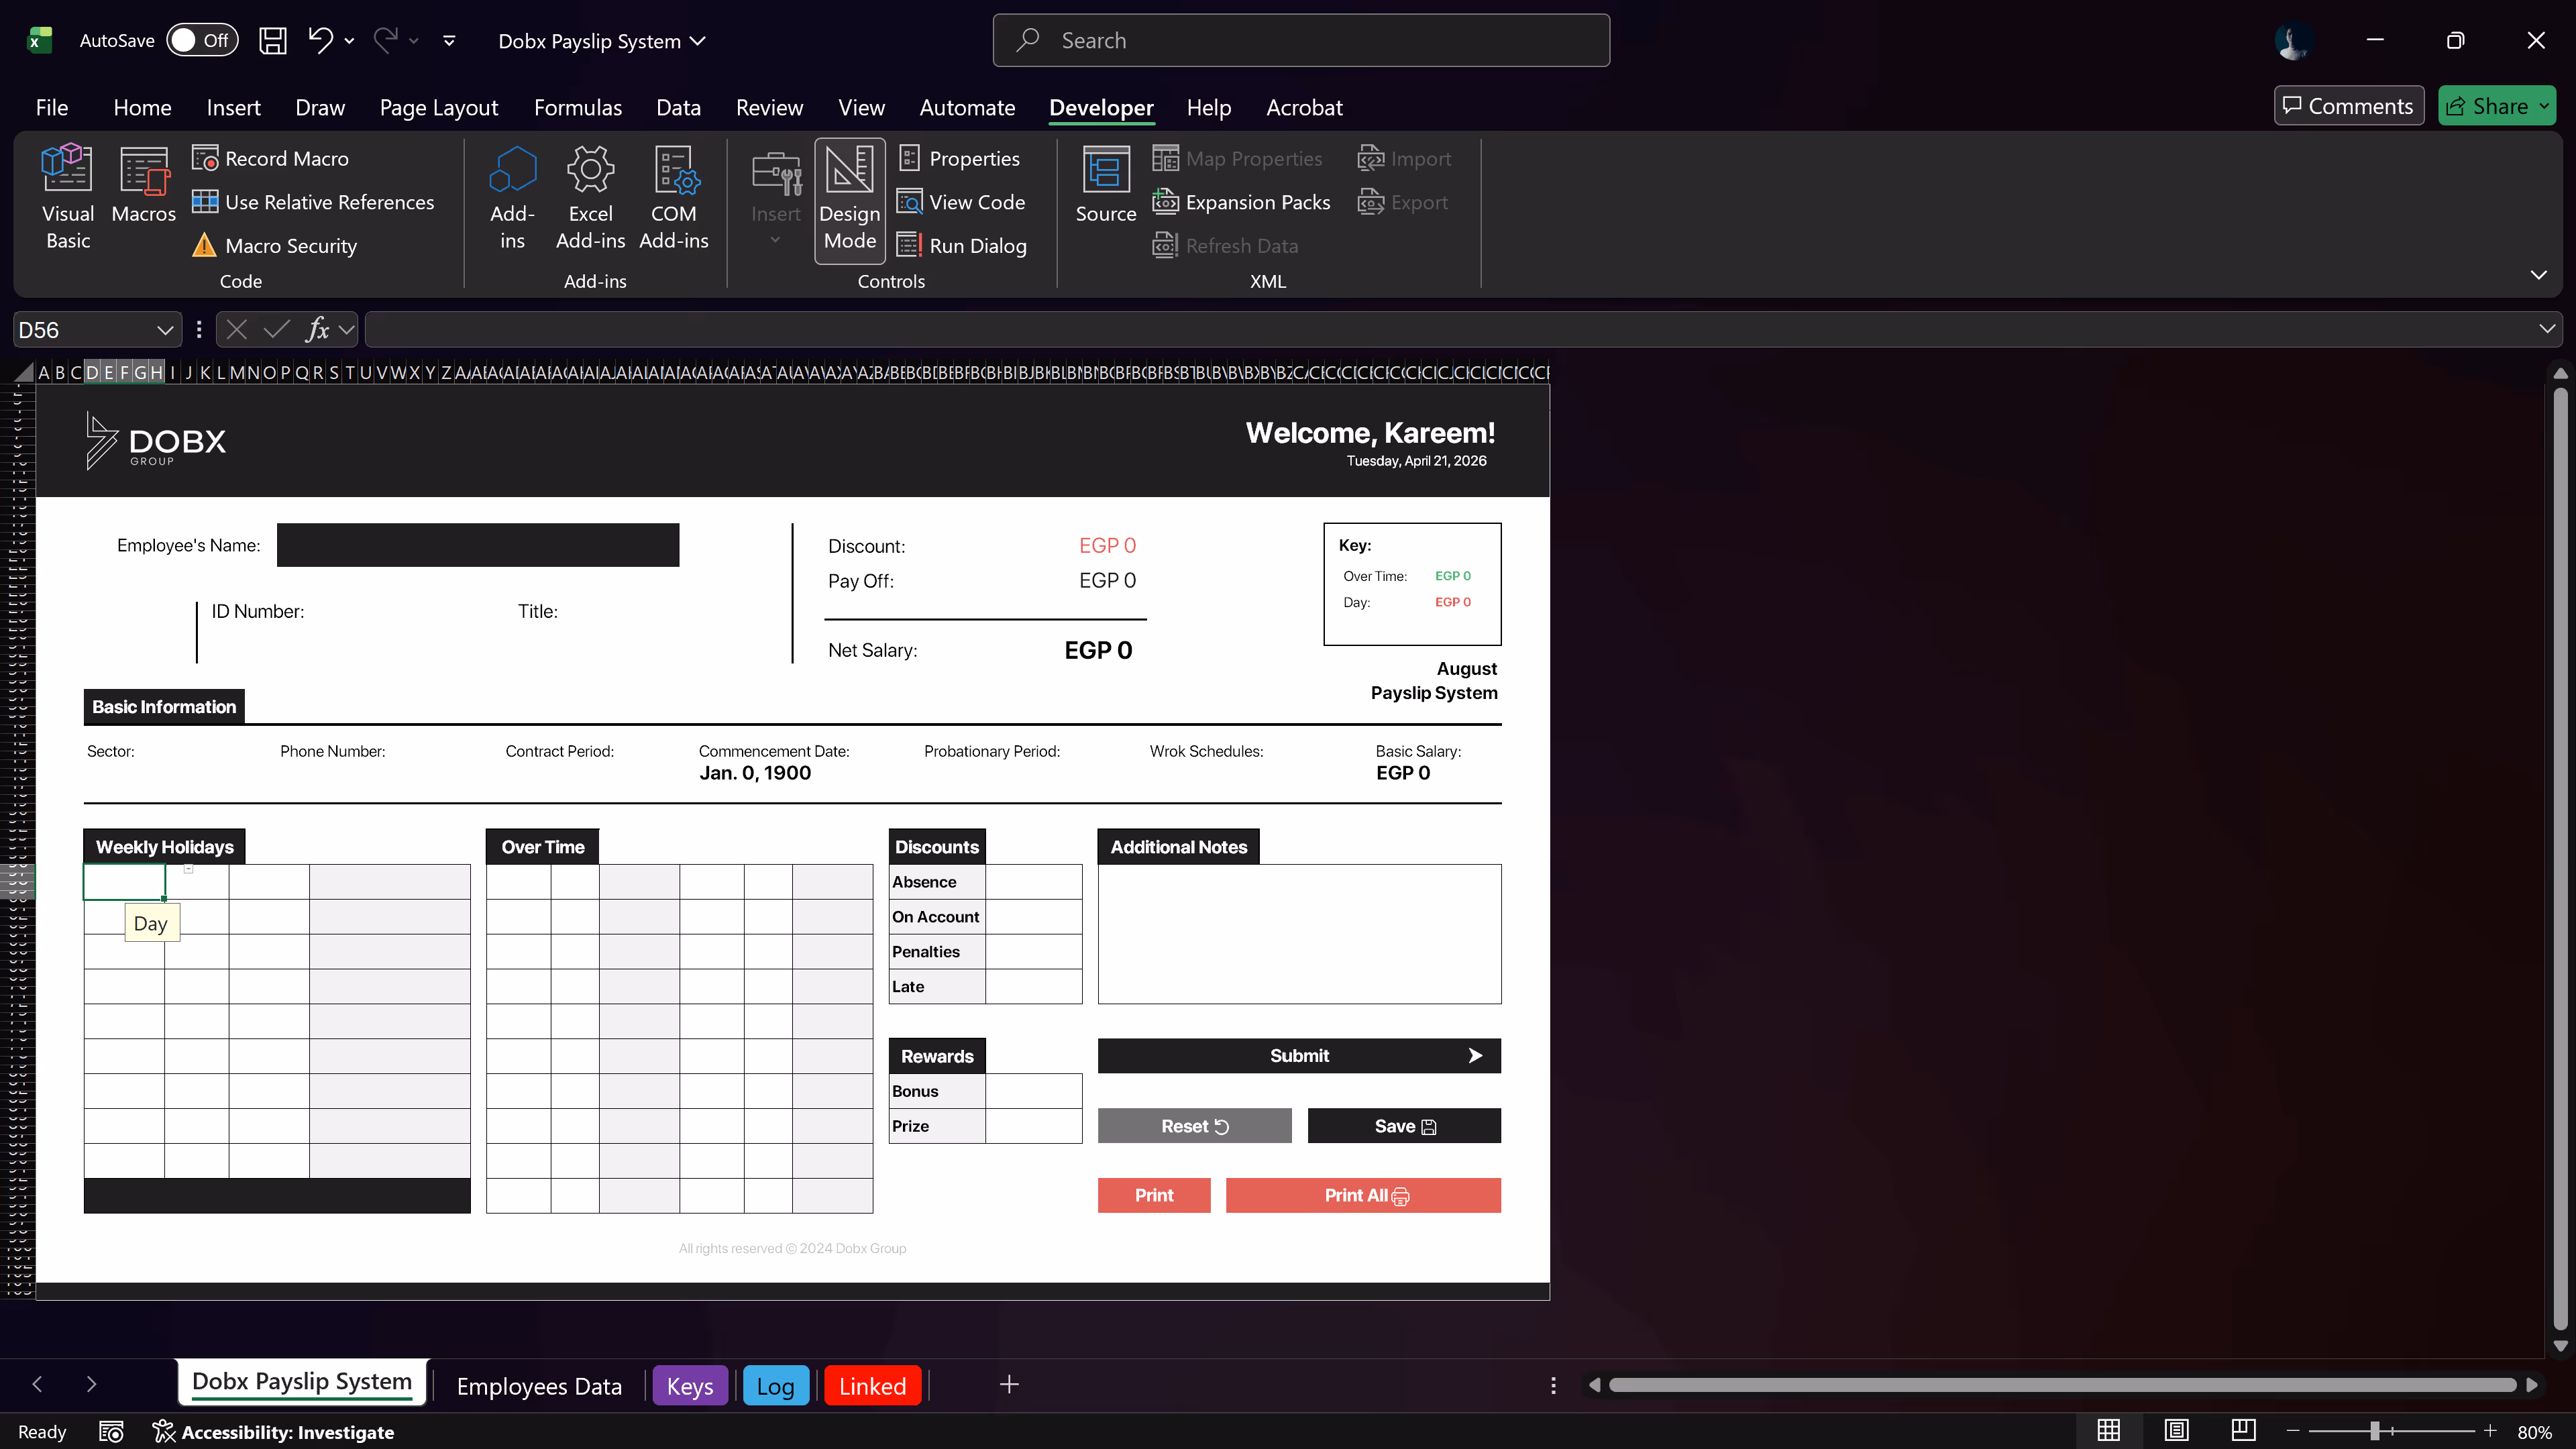The height and width of the screenshot is (1449, 2576).
Task: Switch to the Formulas tab
Action: (x=577, y=107)
